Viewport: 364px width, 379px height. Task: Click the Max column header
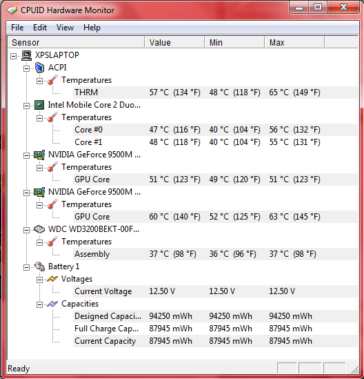(x=294, y=43)
